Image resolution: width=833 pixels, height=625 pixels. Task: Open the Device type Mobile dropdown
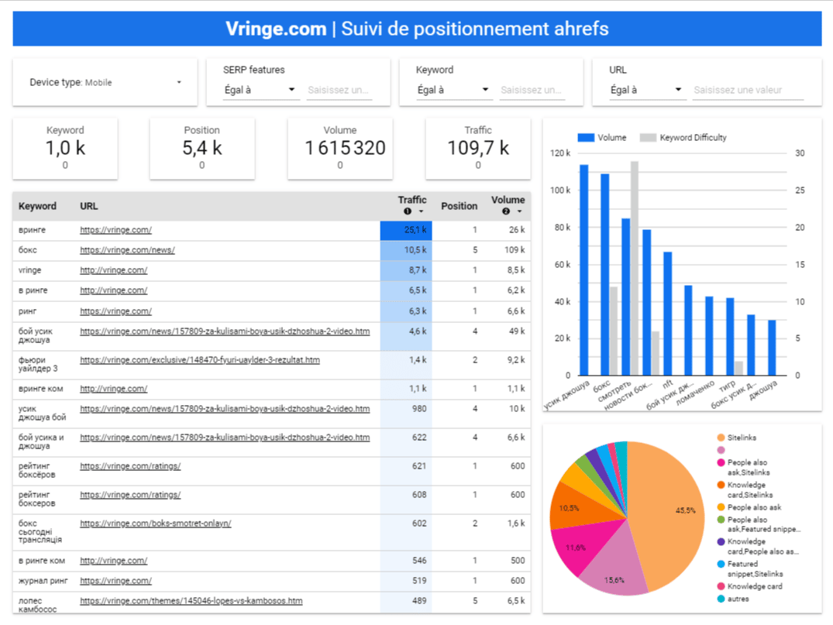tap(105, 82)
